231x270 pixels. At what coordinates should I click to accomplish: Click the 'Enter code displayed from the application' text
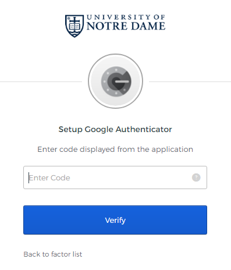pyautogui.click(x=115, y=150)
